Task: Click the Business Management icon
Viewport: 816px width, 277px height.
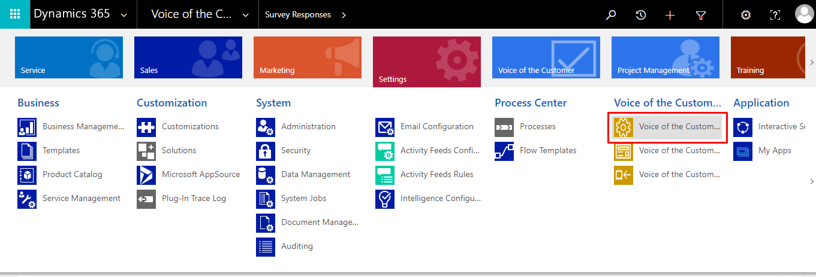Action: [x=27, y=127]
